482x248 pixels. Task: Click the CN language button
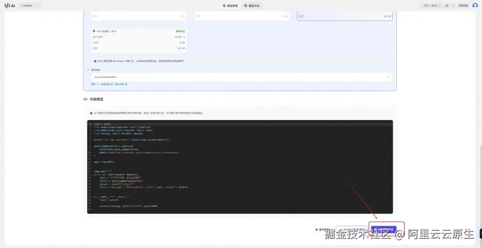point(447,5)
